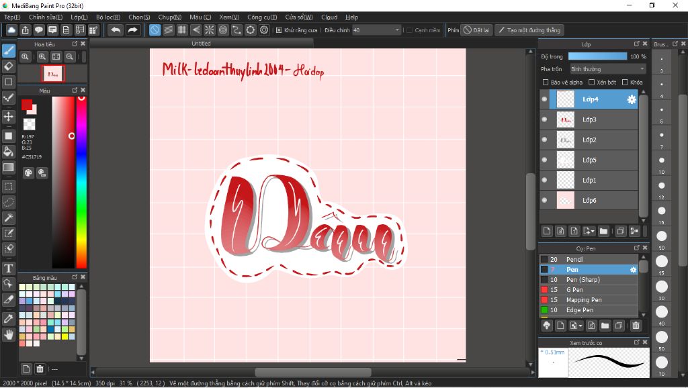Viewport: 688px width, 388px height.
Task: Hide the Lớp5 layer
Action: tap(544, 160)
